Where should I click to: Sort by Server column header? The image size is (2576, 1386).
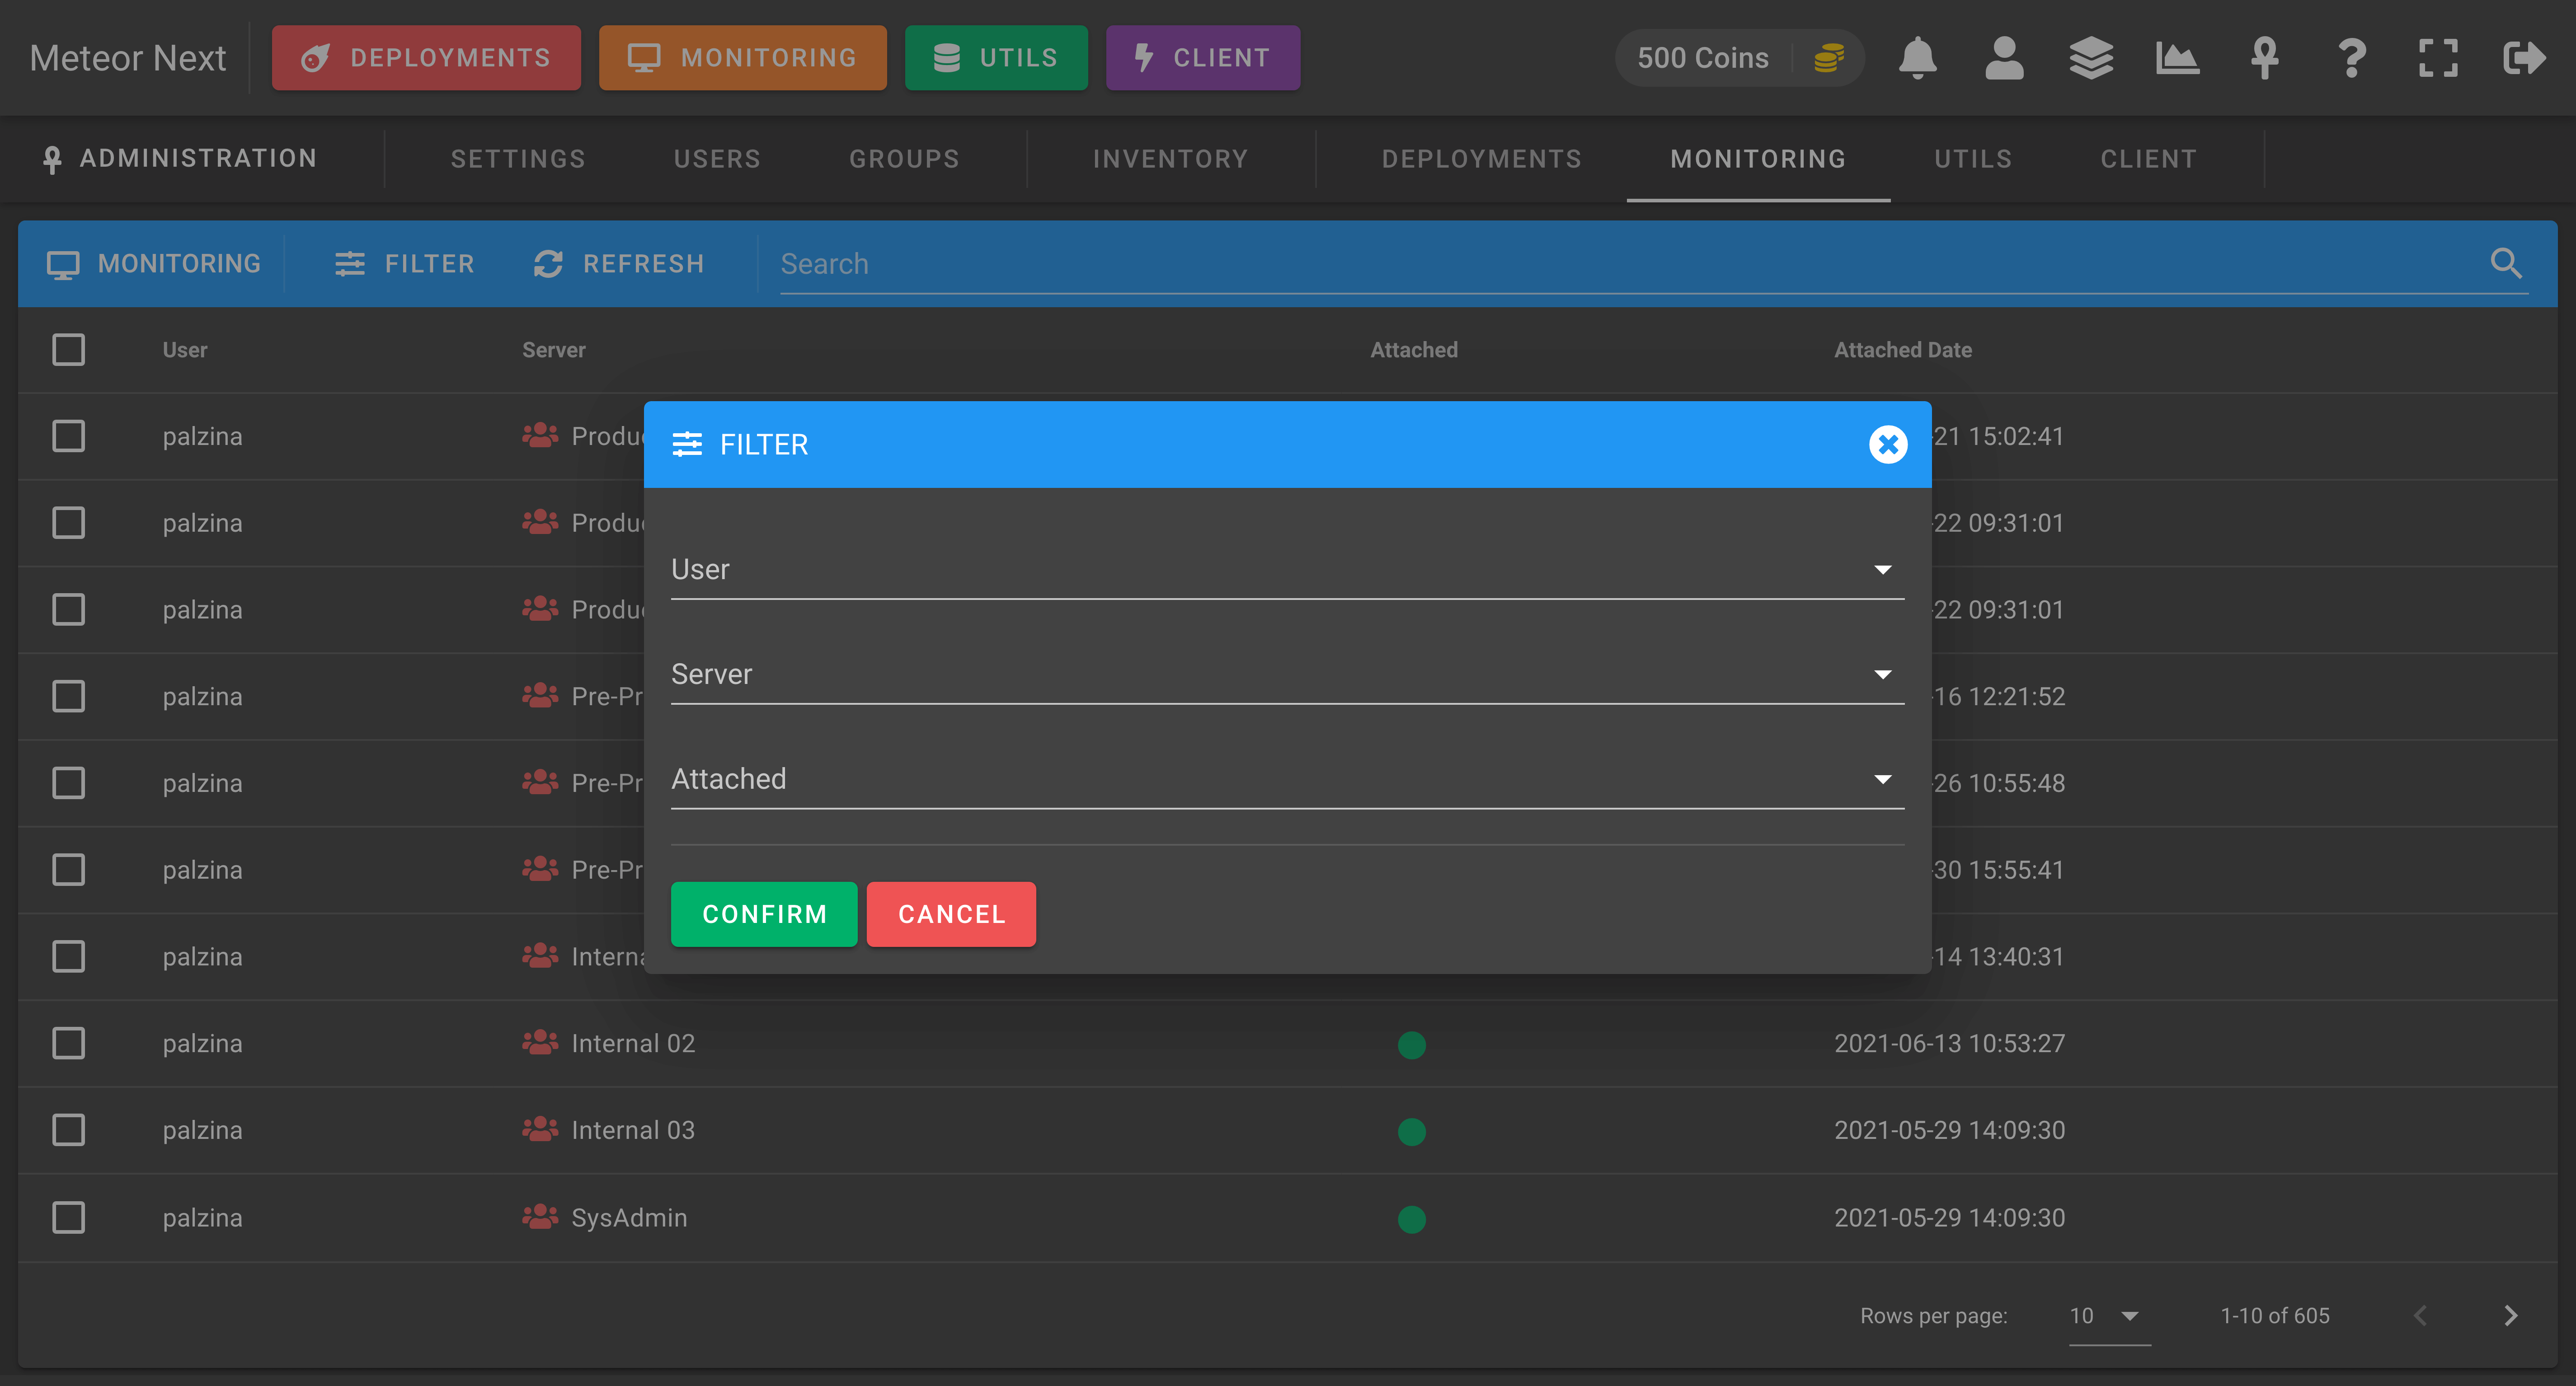(553, 350)
